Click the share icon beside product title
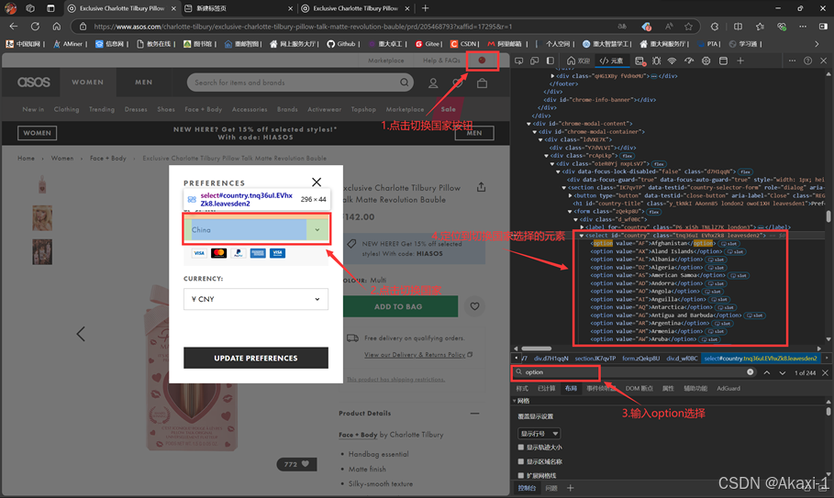Screen dimensions: 834x498 point(482,187)
